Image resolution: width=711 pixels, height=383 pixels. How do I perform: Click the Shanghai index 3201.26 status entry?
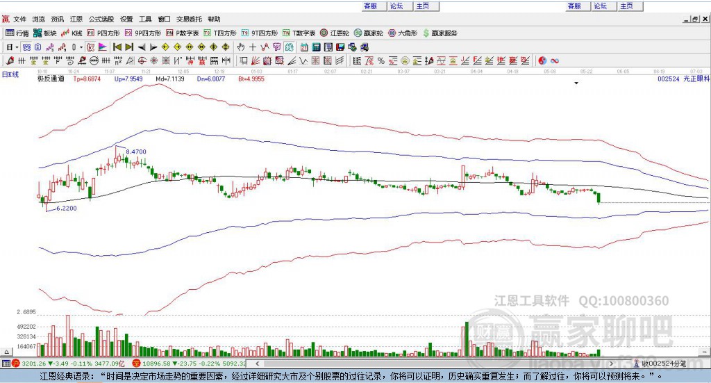coord(69,364)
